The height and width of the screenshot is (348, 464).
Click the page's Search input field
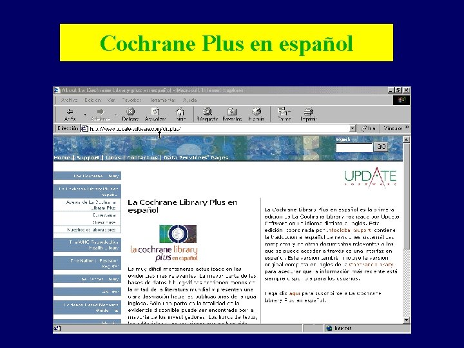coord(354,147)
